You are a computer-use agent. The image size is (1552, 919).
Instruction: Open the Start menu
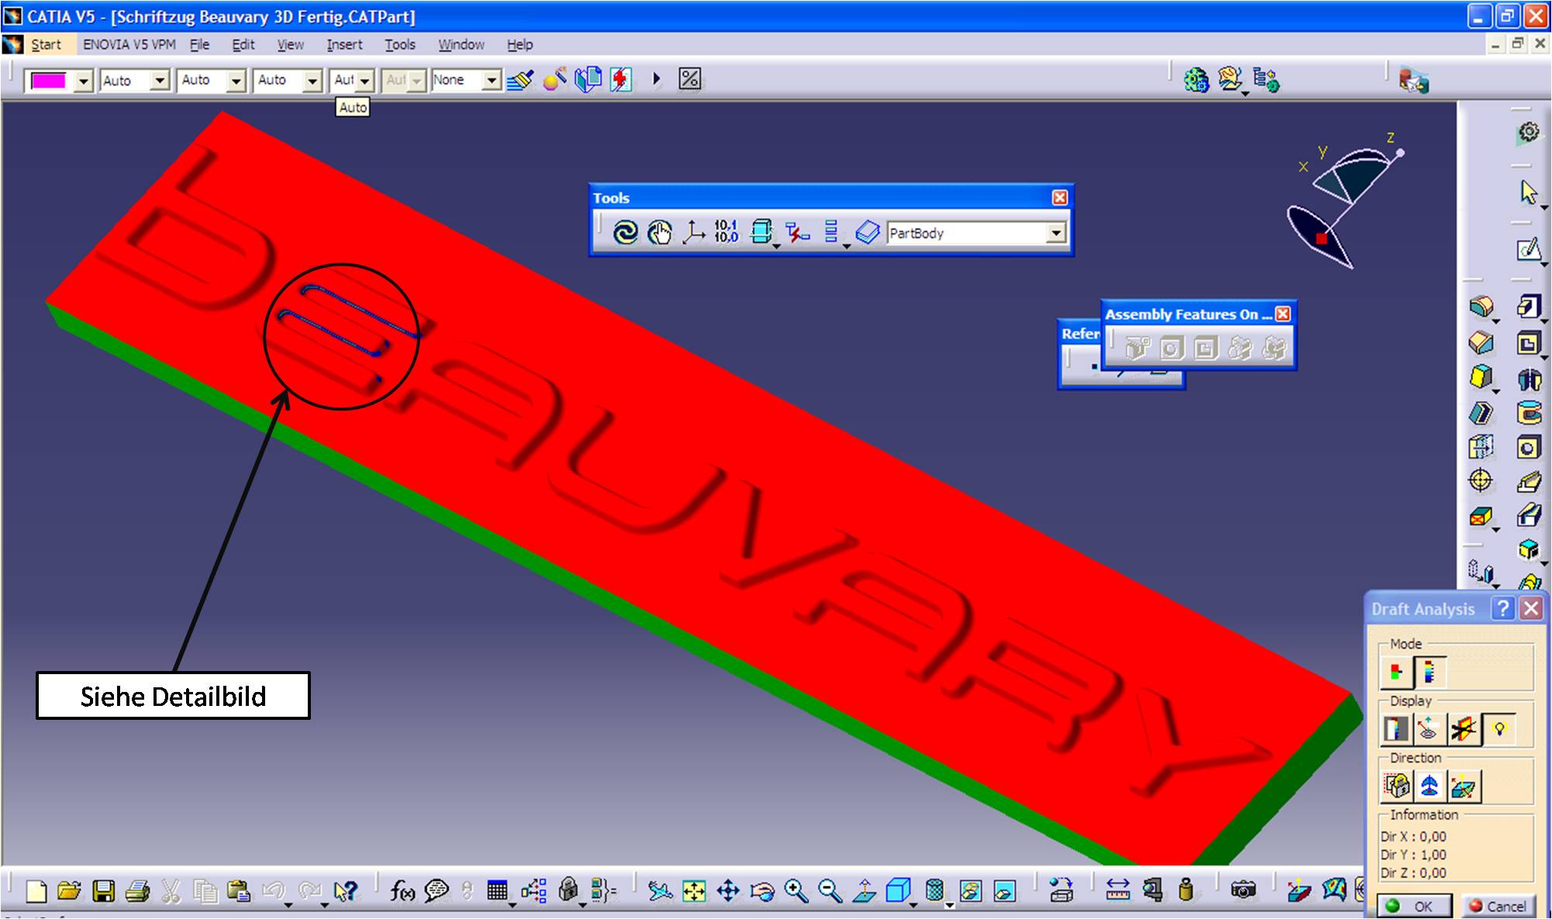(46, 45)
